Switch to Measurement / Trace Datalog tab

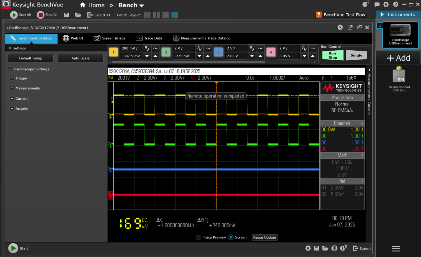pyautogui.click(x=202, y=38)
